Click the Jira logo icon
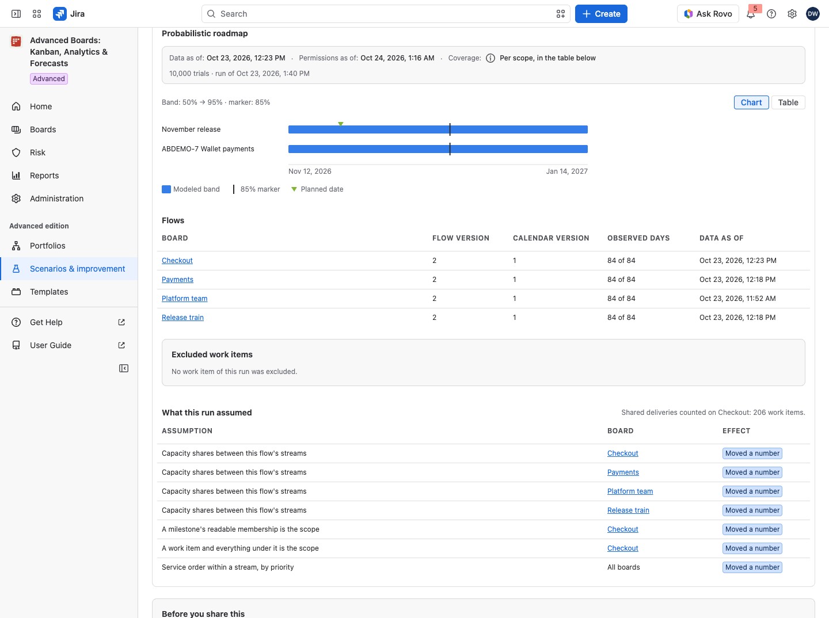 click(x=59, y=14)
